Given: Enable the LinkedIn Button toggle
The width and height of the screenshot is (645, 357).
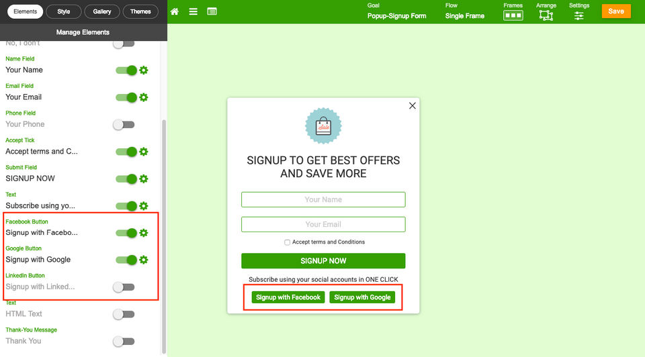Looking at the screenshot, I should [x=124, y=287].
